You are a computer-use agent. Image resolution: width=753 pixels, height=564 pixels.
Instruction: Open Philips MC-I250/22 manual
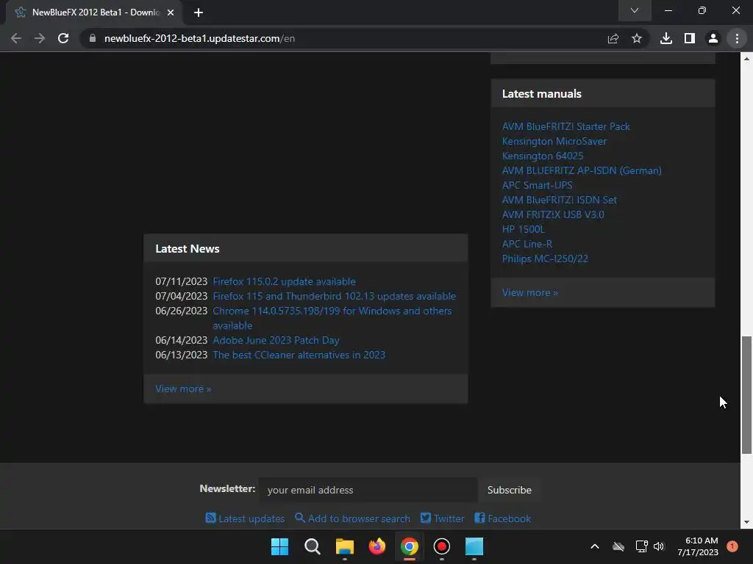pos(545,259)
